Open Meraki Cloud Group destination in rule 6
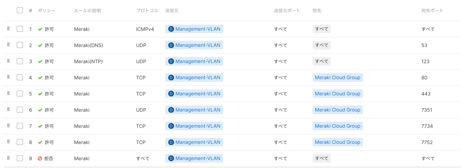Image resolution: width=461 pixels, height=168 pixels. point(338,110)
